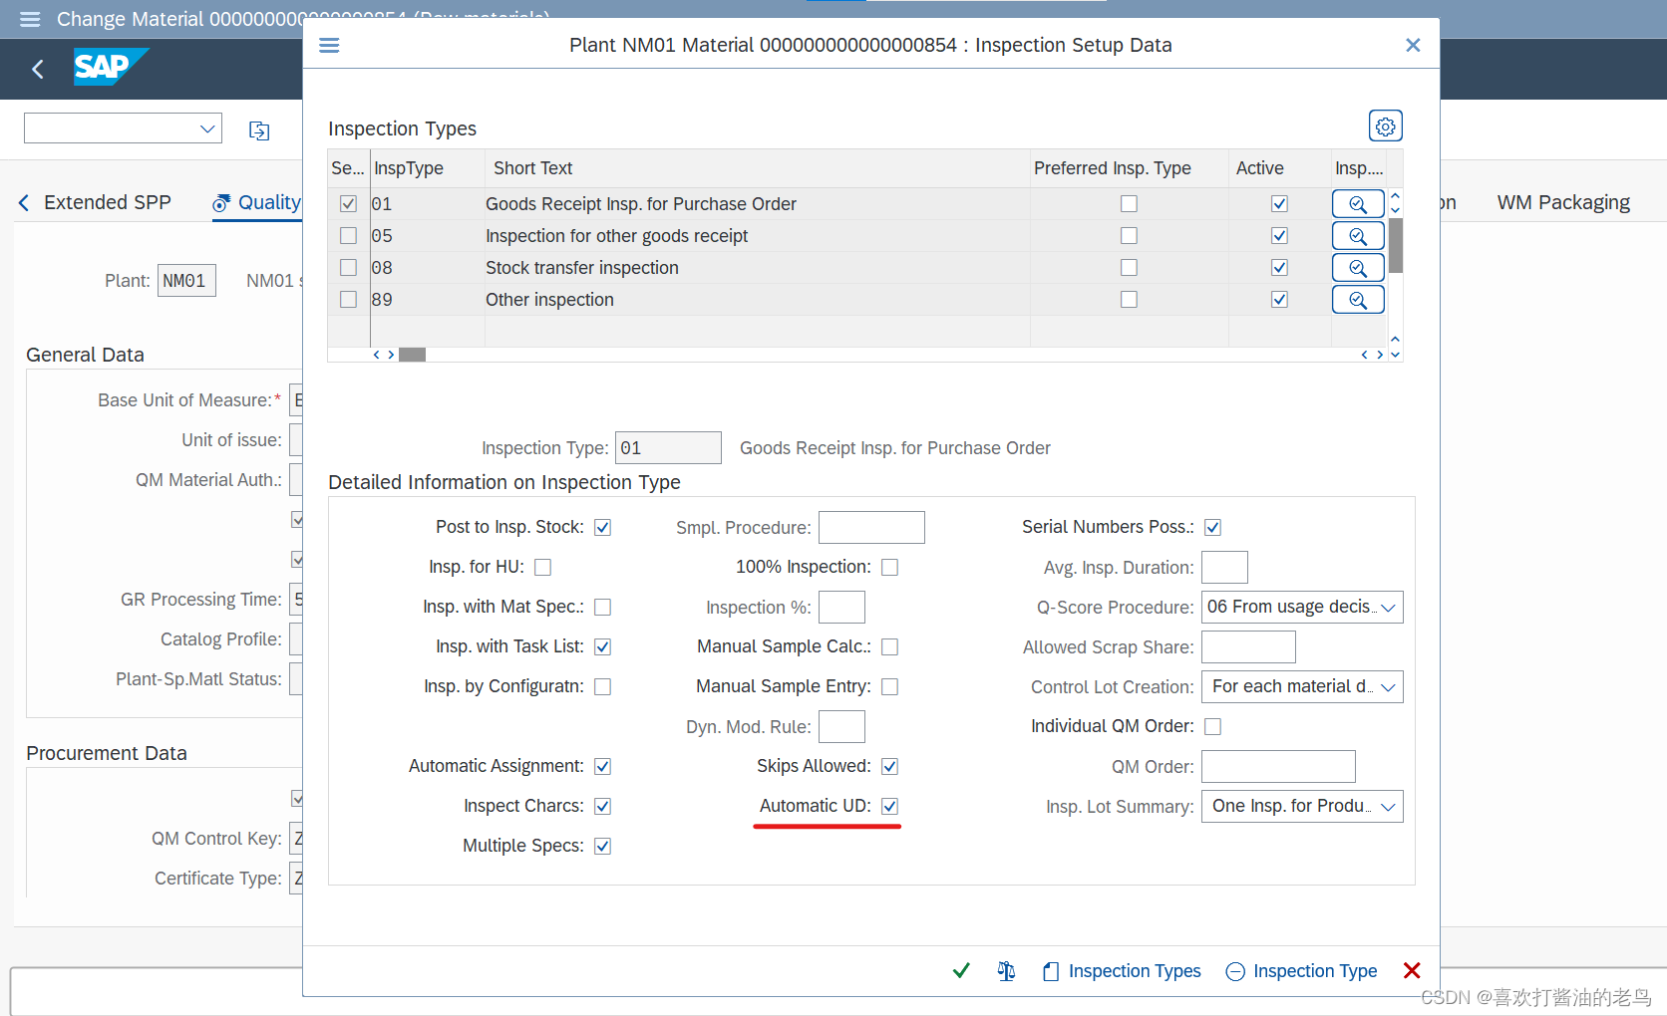The width and height of the screenshot is (1667, 1016).
Task: Click the execute icon beside the command field
Action: (258, 129)
